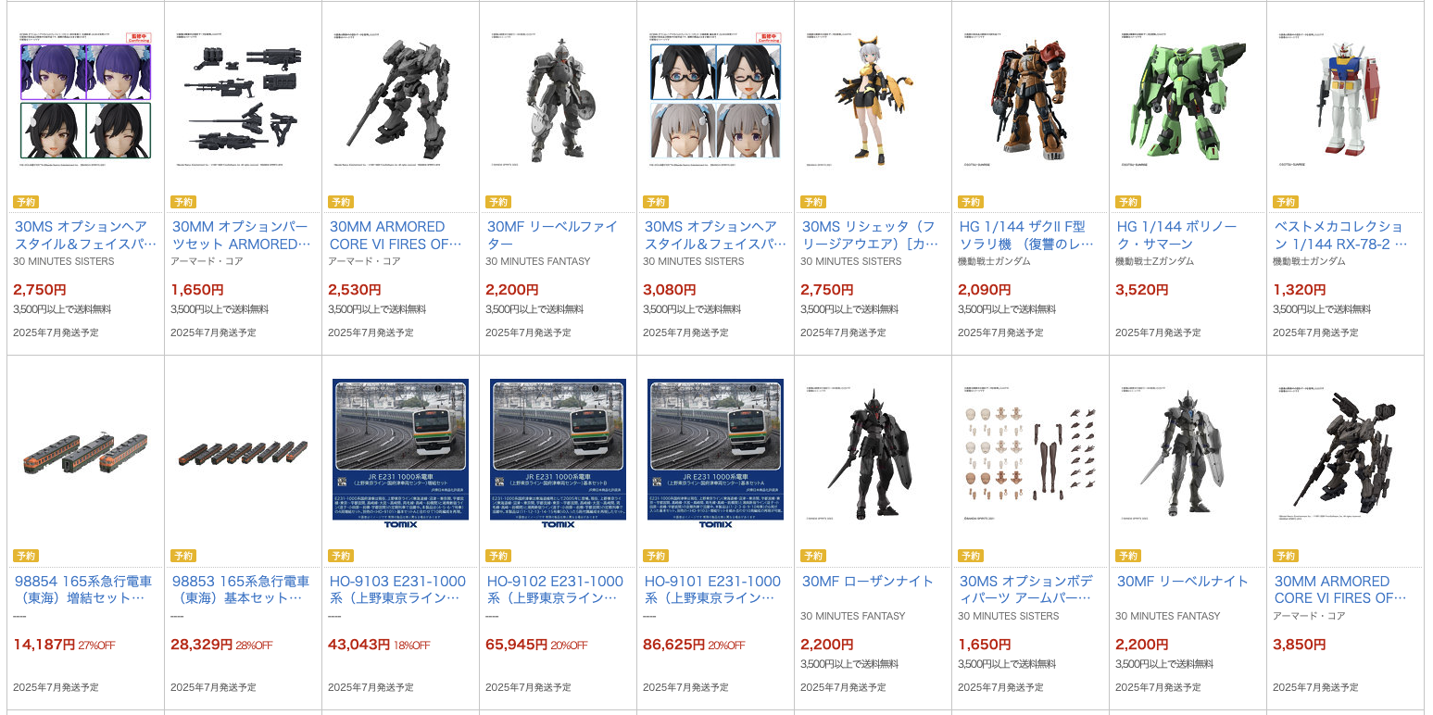This screenshot has height=715, width=1433.
Task: Open the 30MF リーベルファイター link
Action: (551, 235)
